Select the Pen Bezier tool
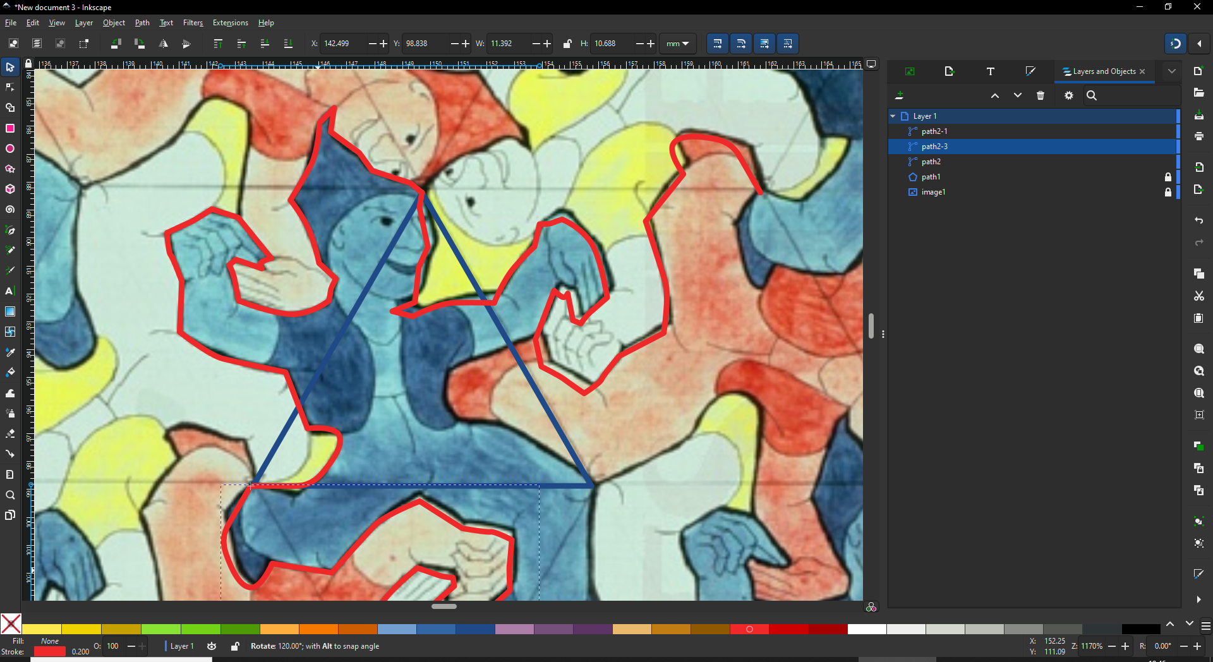This screenshot has width=1213, height=662. [10, 230]
